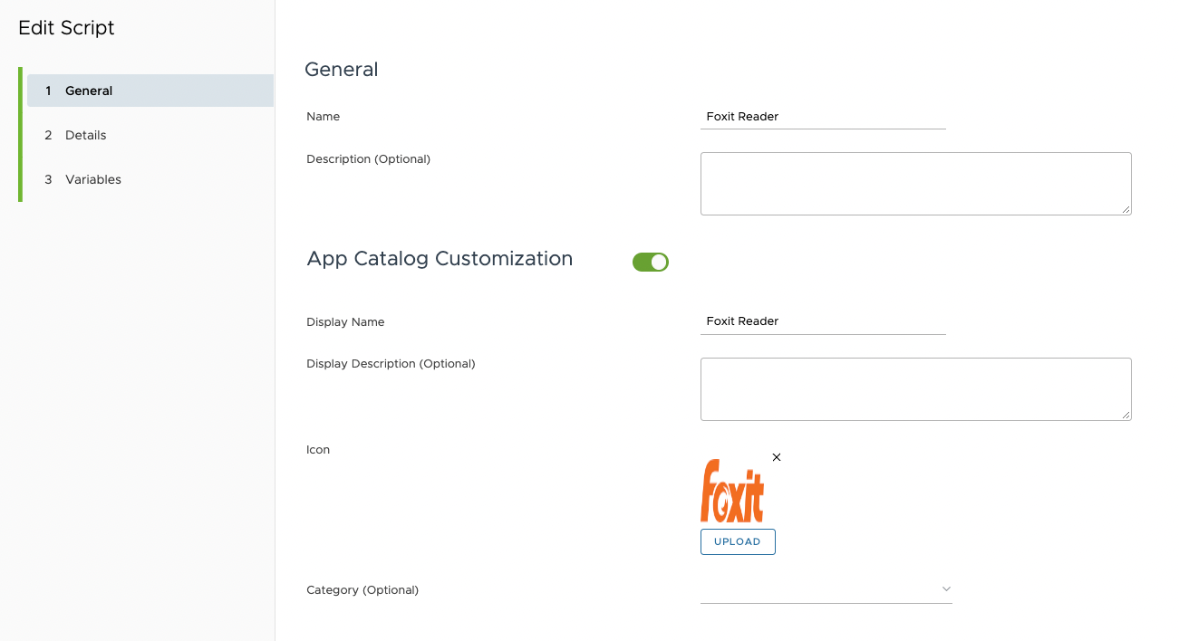
Task: Click the Icon field label
Action: [318, 450]
